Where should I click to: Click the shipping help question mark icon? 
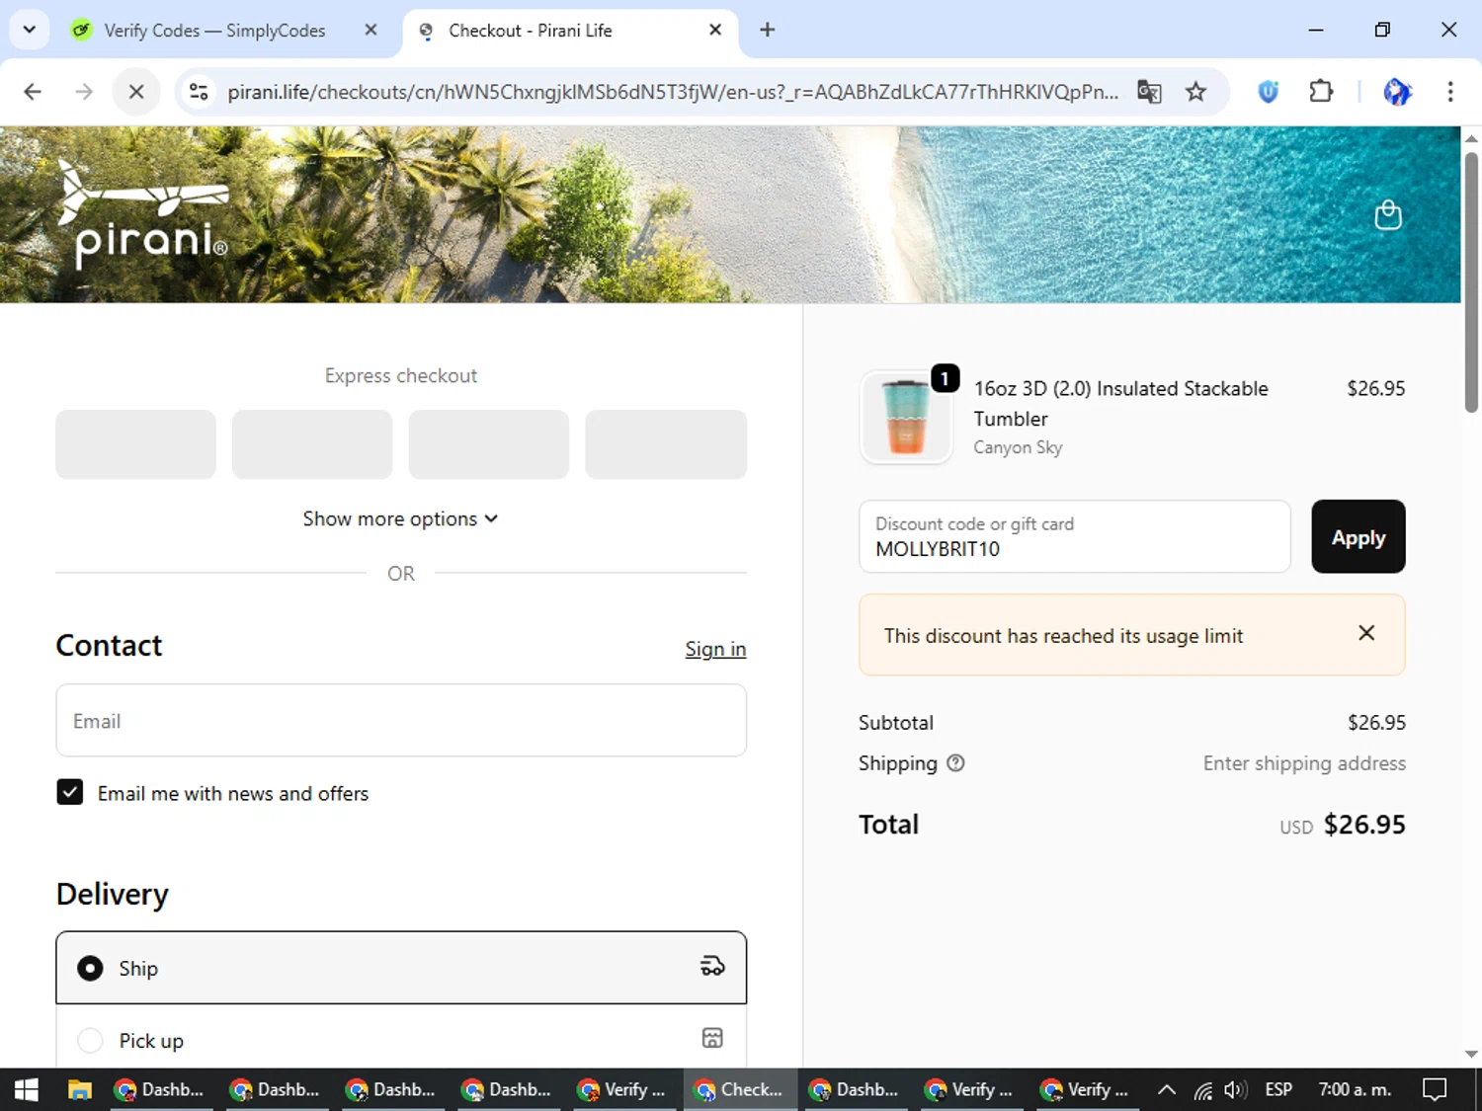[955, 763]
